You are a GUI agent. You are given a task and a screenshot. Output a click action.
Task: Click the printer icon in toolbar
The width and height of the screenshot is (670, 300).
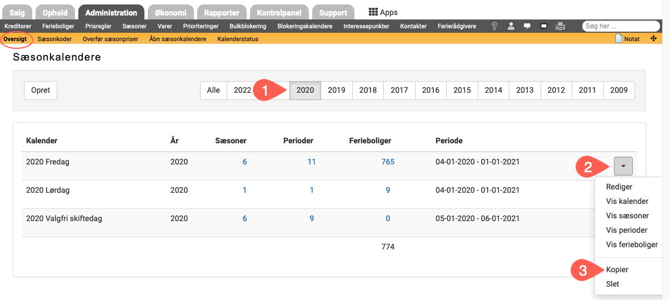coord(561,26)
